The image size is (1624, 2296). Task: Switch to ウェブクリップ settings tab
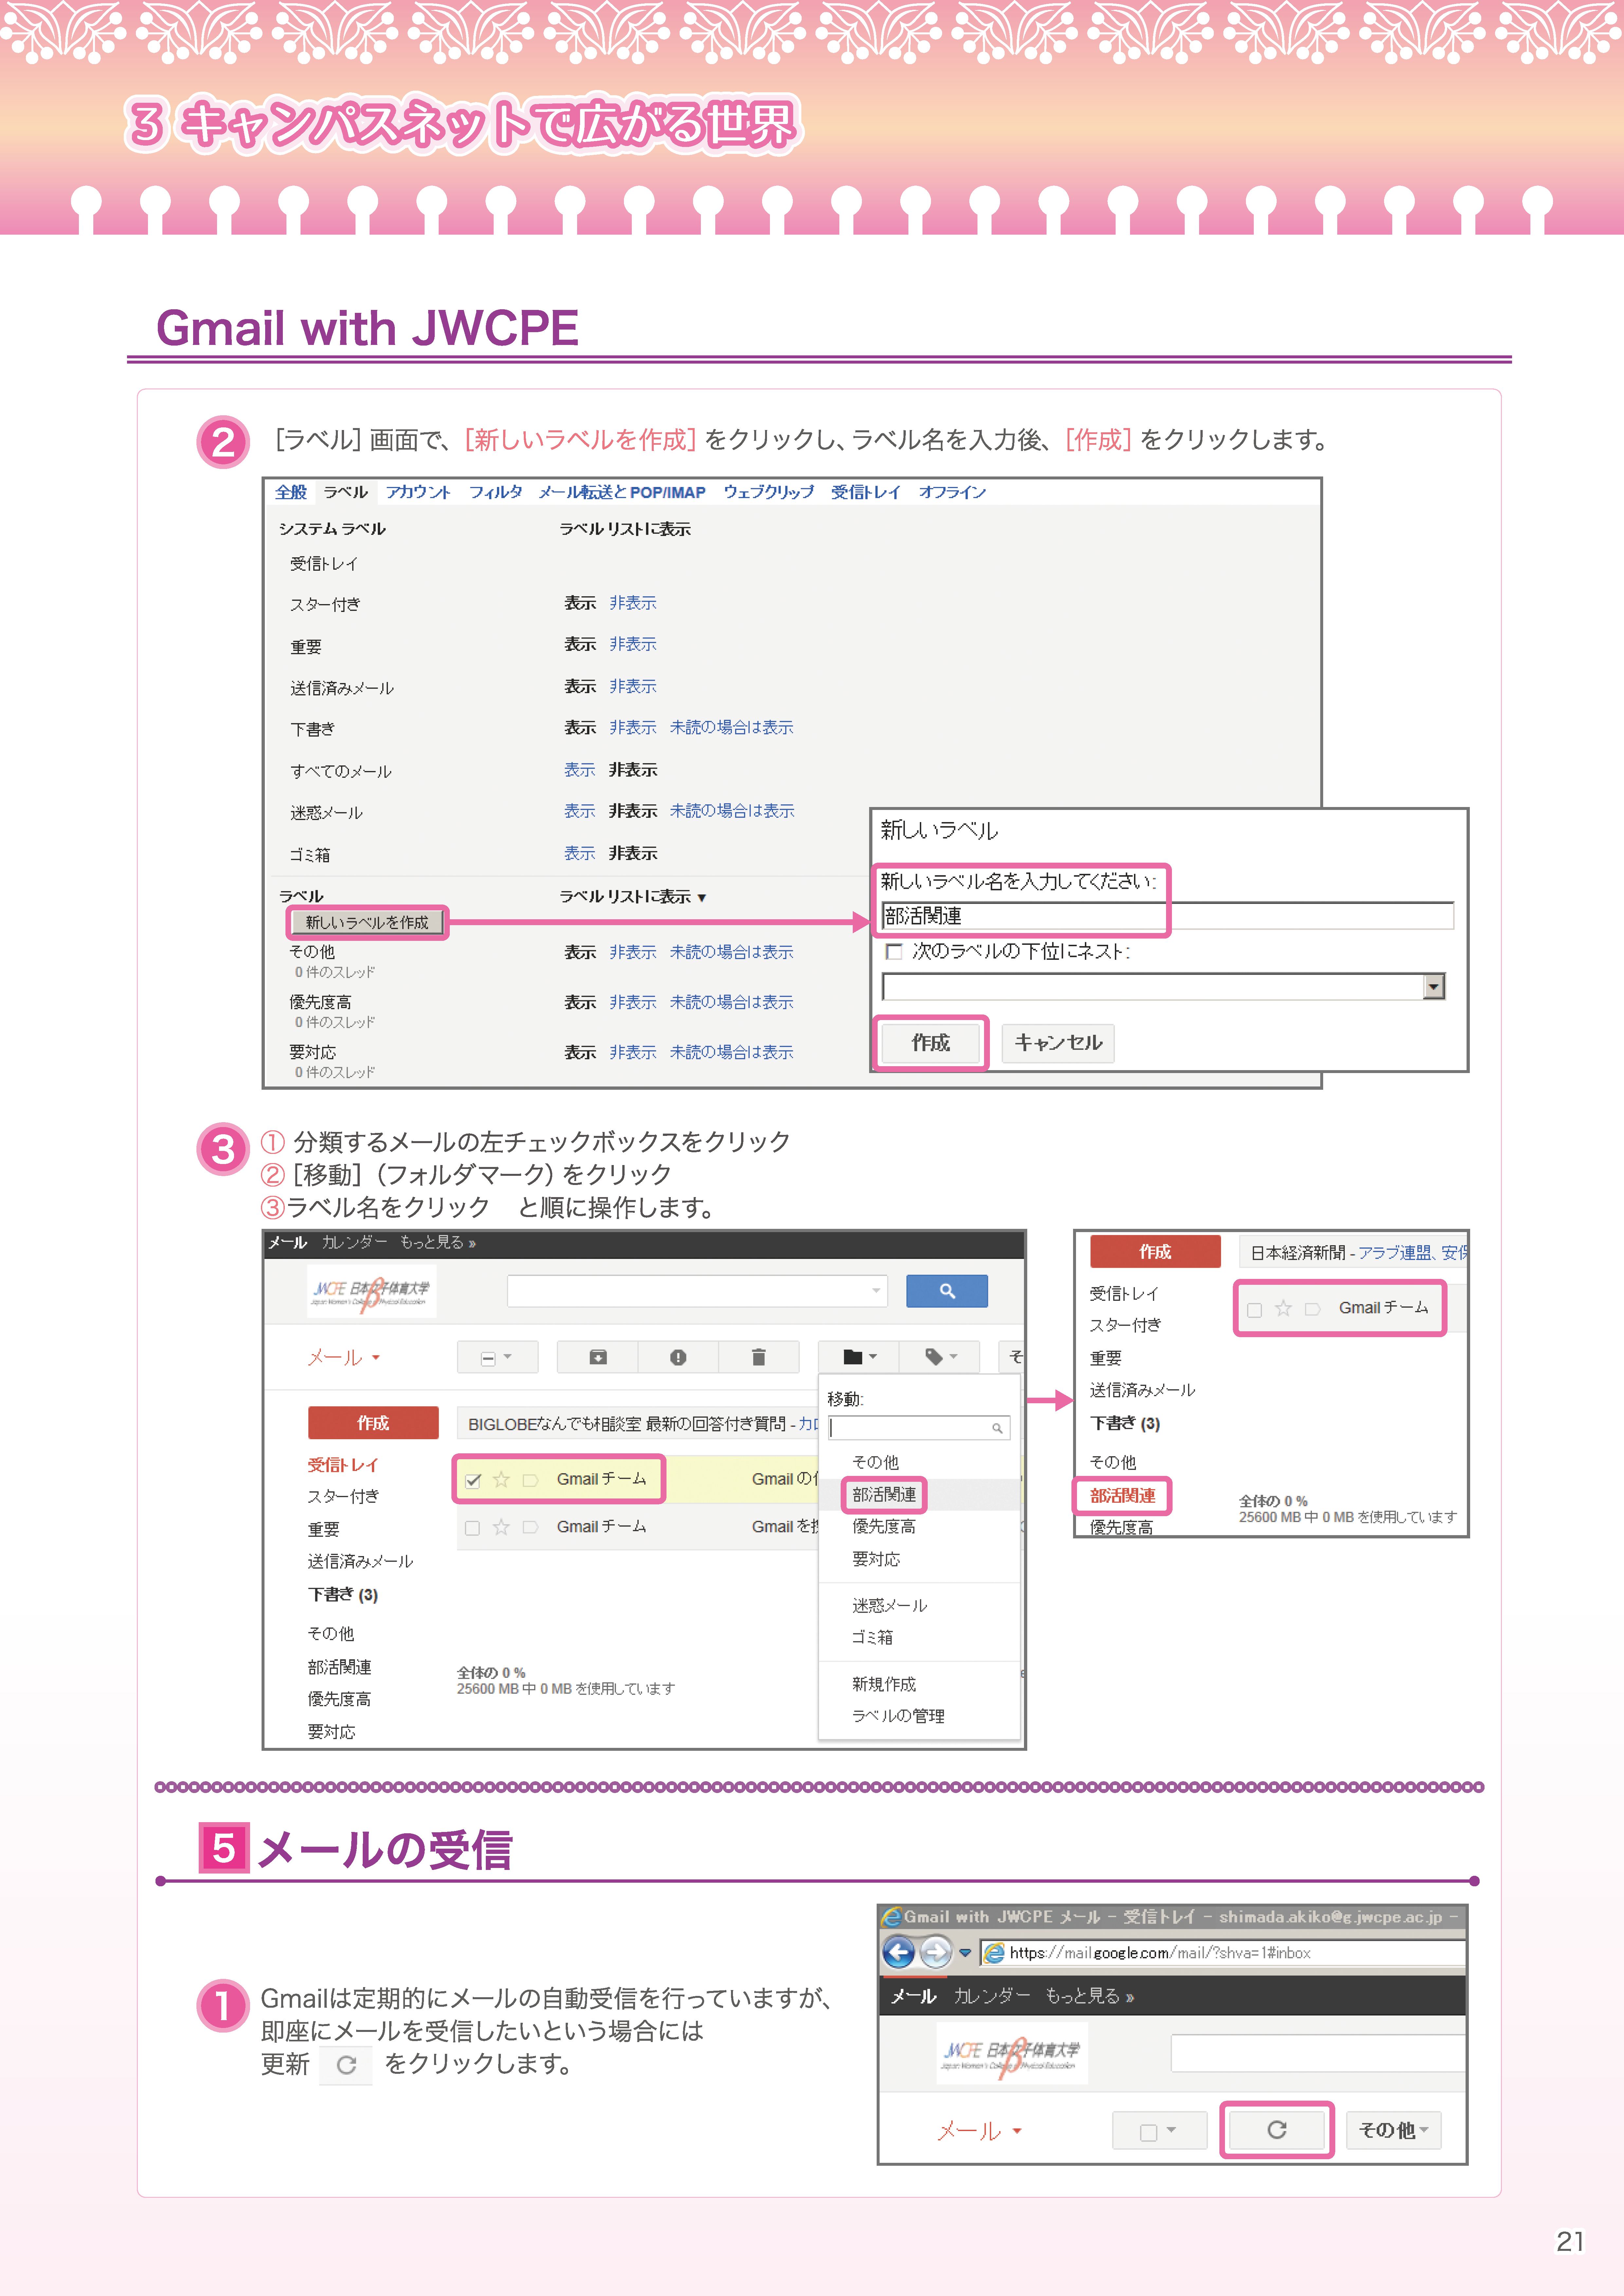click(769, 492)
